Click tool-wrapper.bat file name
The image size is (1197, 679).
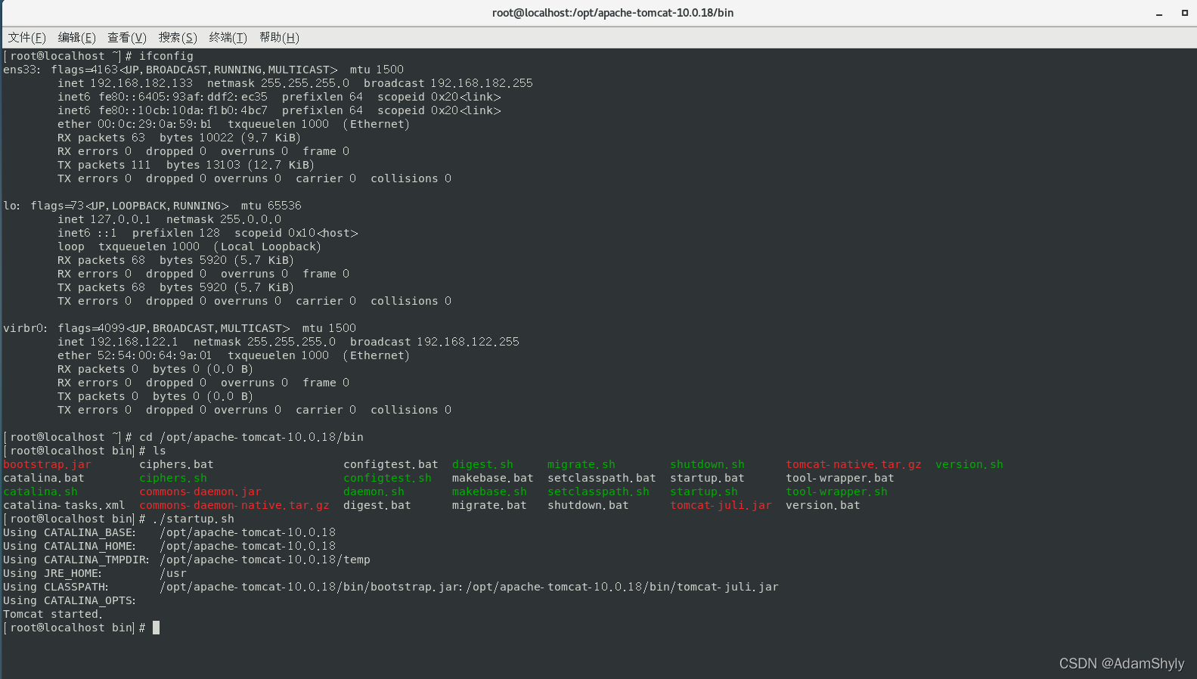click(840, 478)
